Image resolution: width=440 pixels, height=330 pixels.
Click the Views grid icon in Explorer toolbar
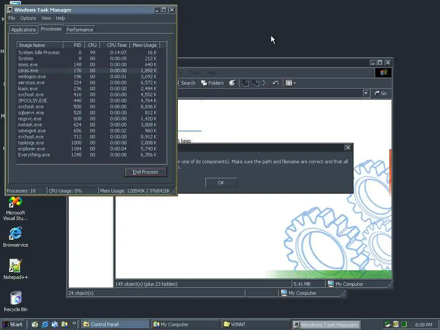coord(289,83)
